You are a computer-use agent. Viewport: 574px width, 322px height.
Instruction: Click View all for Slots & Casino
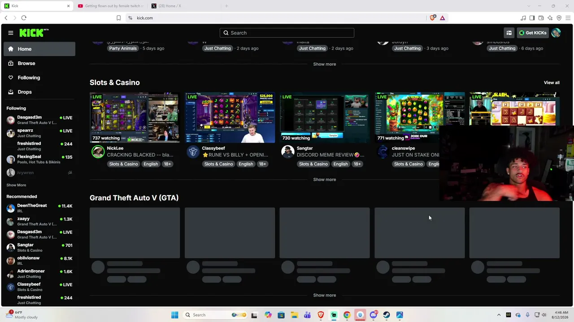click(x=552, y=83)
